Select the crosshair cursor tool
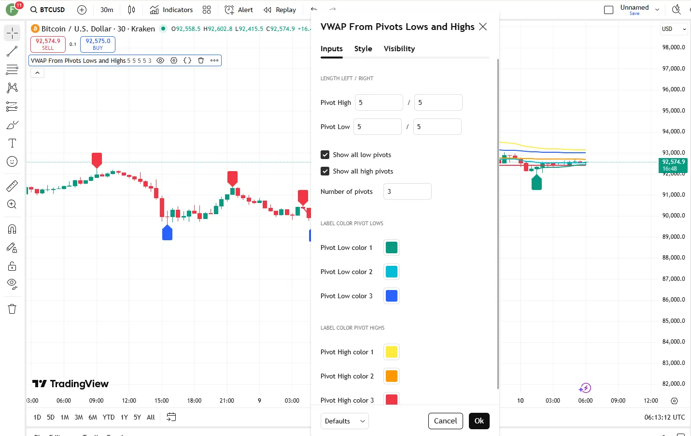The image size is (691, 436). pos(12,33)
